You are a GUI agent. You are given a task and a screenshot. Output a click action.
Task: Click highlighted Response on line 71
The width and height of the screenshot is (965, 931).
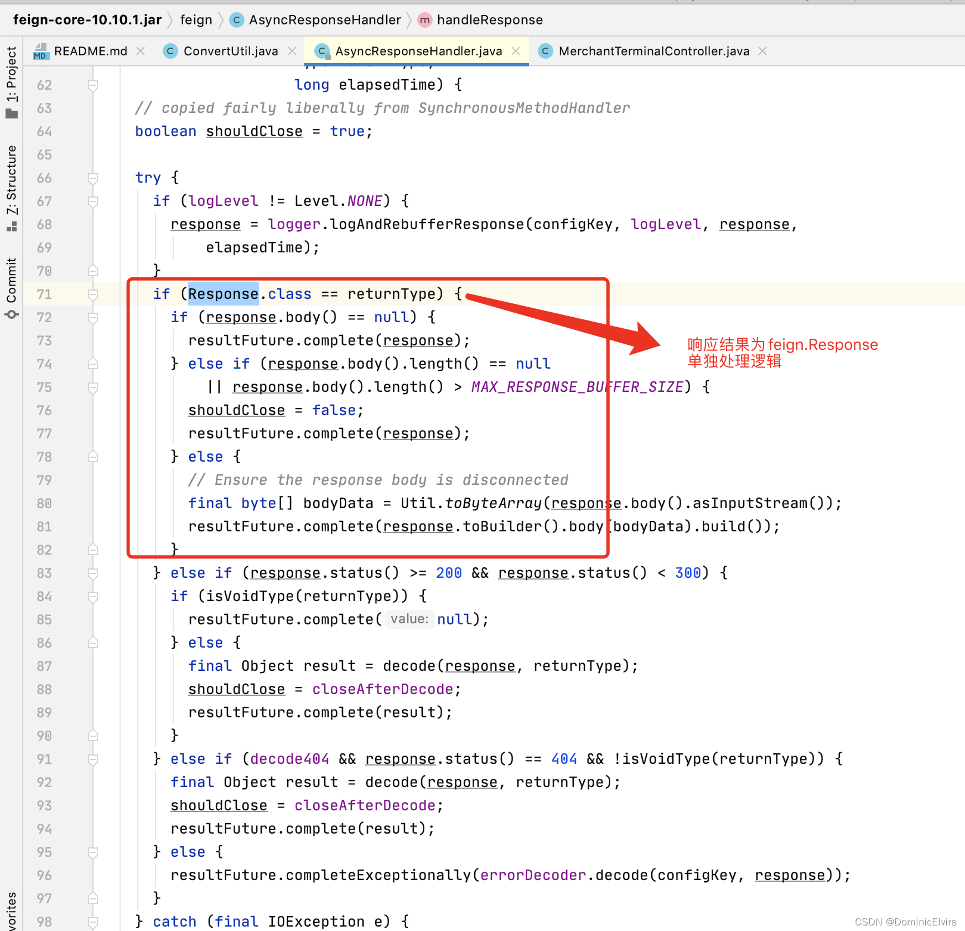pos(223,294)
